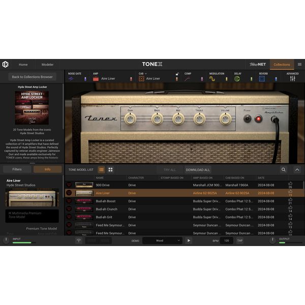This screenshot has width=305, height=305.
Task: Select the red Amp module icon
Action: (96, 79)
